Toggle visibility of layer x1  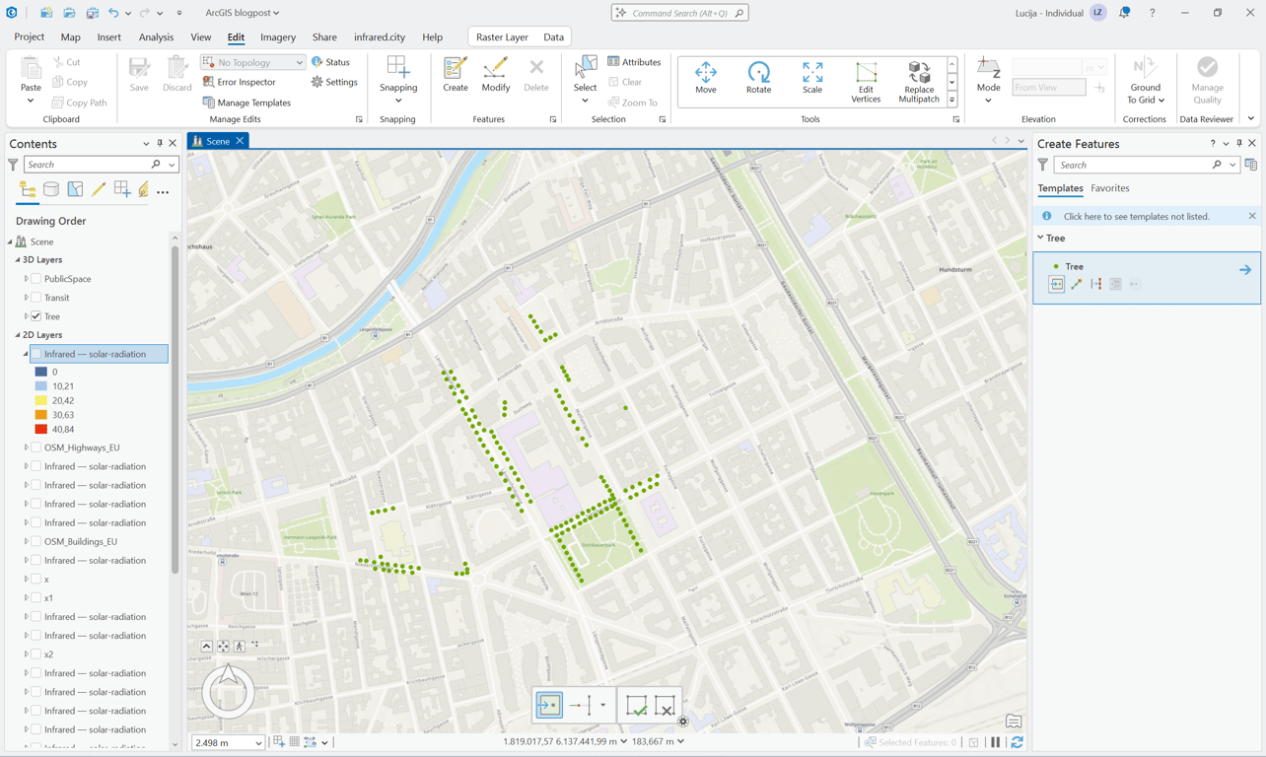click(36, 598)
